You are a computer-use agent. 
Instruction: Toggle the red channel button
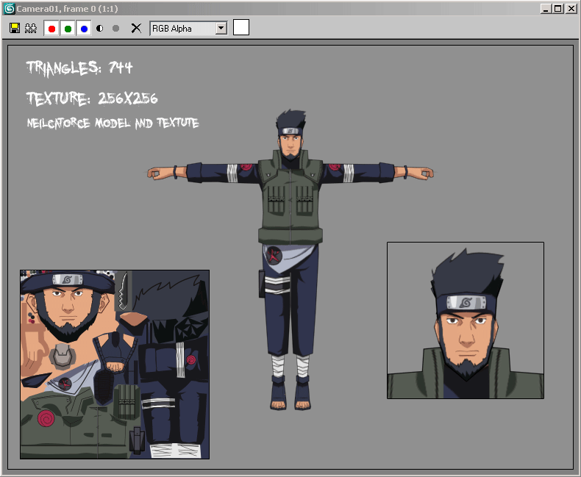52,29
